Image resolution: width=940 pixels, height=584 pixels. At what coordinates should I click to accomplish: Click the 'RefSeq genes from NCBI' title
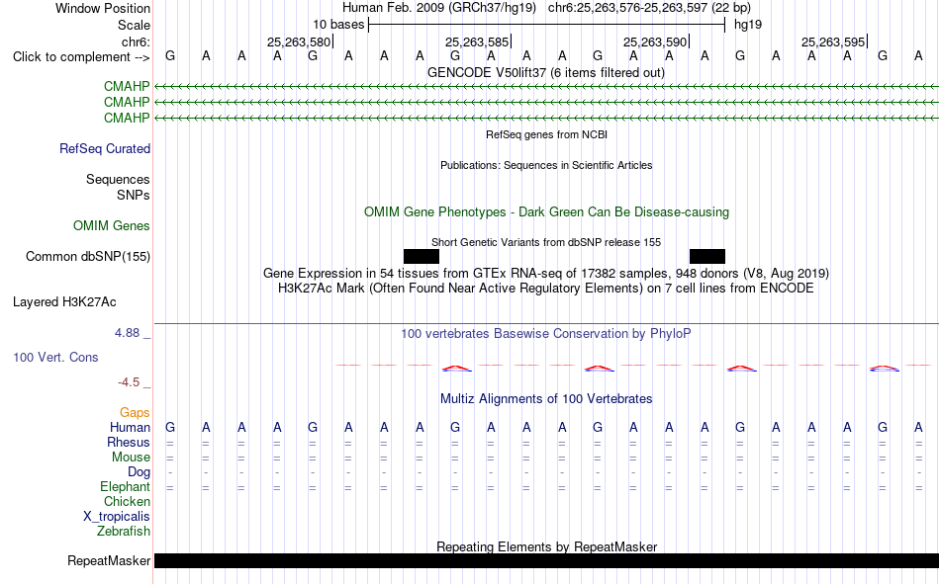(x=546, y=134)
